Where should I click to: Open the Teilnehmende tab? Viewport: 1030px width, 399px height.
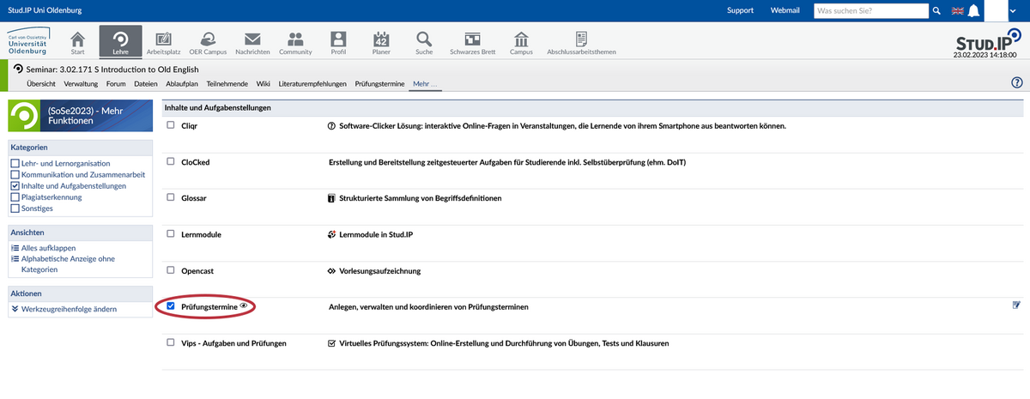(x=227, y=83)
